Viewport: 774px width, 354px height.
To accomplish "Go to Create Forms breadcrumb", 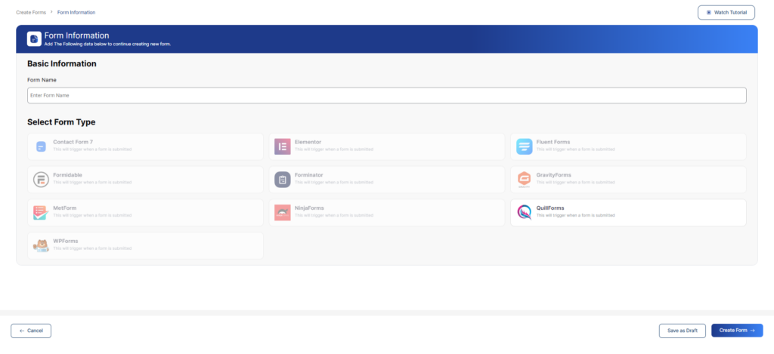I will click(x=30, y=13).
